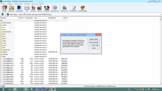Select the misc folder row

click(34, 43)
